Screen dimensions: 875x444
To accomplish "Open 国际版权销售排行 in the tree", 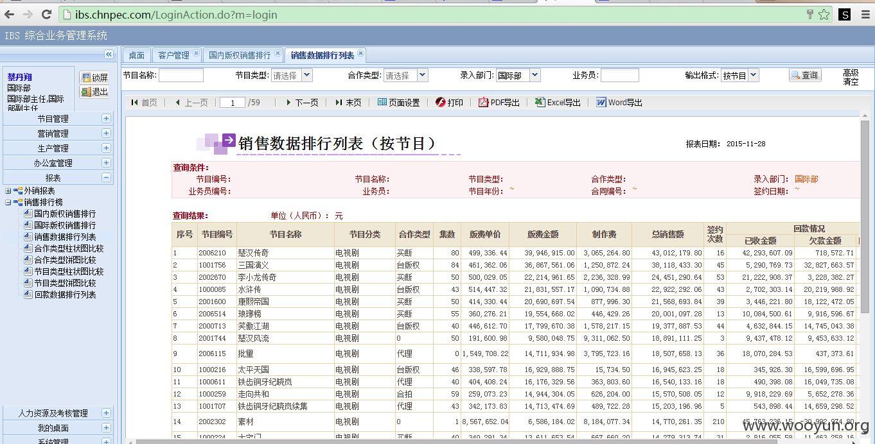I will [65, 225].
